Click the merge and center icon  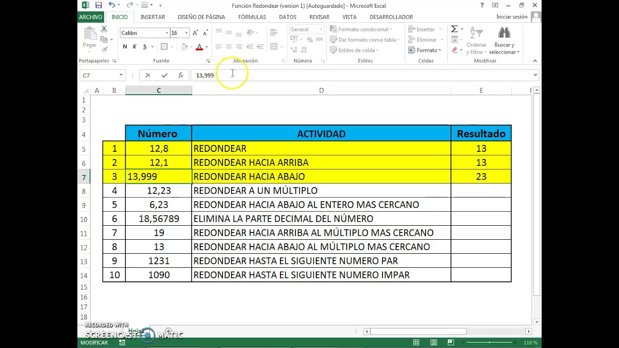pos(274,47)
